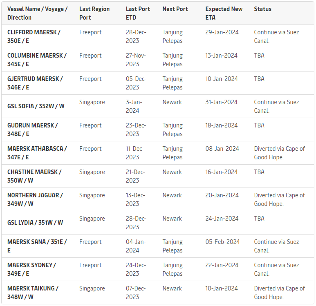The image size is (316, 306).
Task: Click GUDRUN MAERSK / 348E / E vessel name
Action: click(32, 130)
